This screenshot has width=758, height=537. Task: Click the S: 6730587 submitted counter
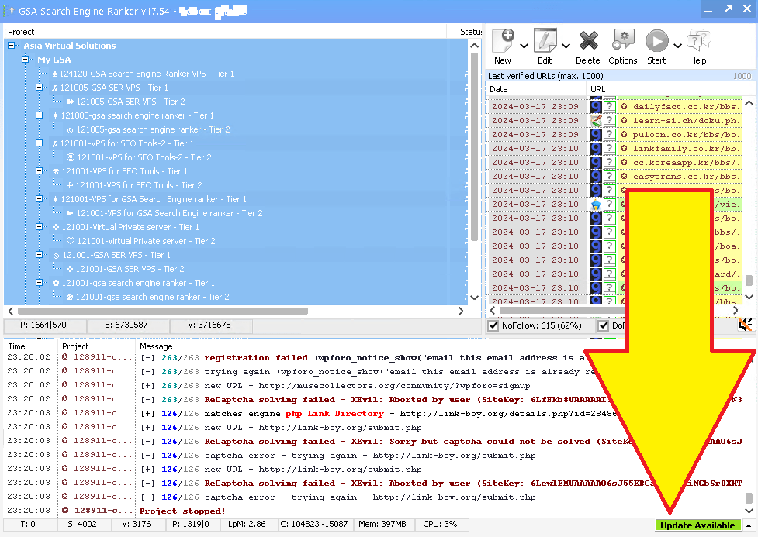pos(126,325)
